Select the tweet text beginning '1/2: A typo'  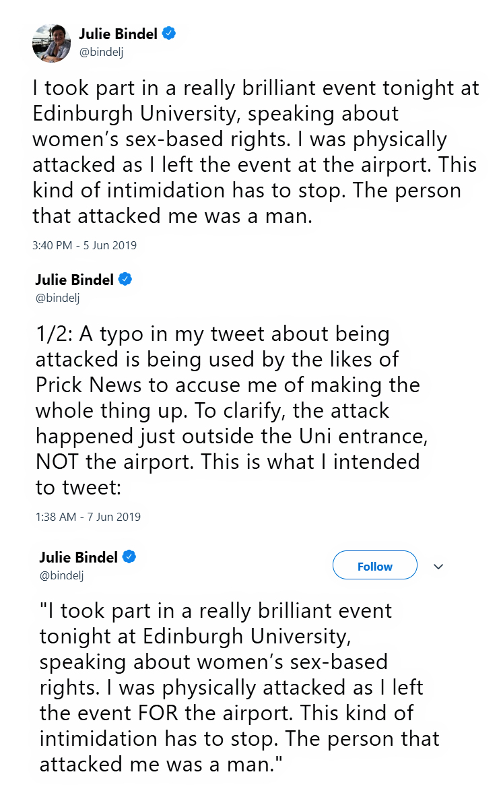click(x=232, y=410)
